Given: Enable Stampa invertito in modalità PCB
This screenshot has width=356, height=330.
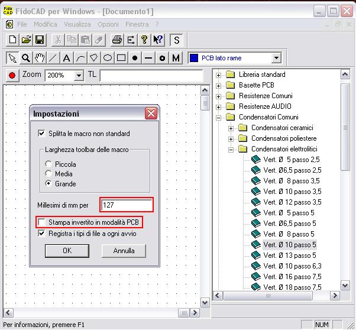Looking at the screenshot, I should click(41, 222).
